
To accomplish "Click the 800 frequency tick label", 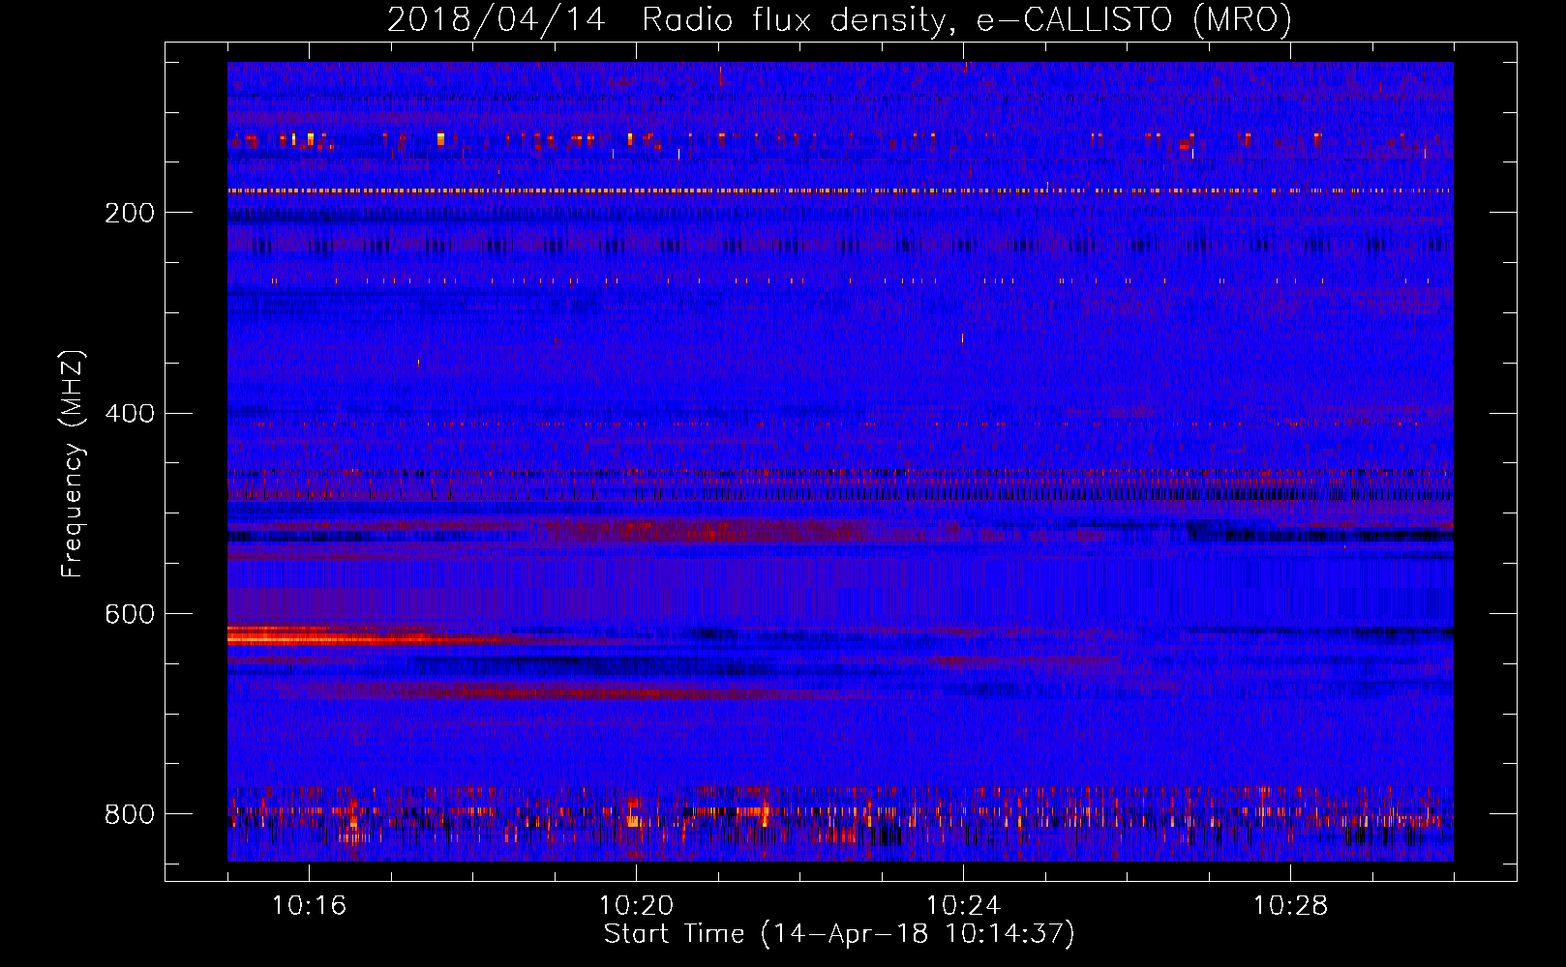I will [130, 814].
